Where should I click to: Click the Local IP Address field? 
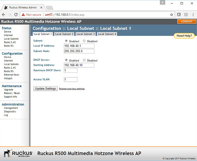point(79,46)
